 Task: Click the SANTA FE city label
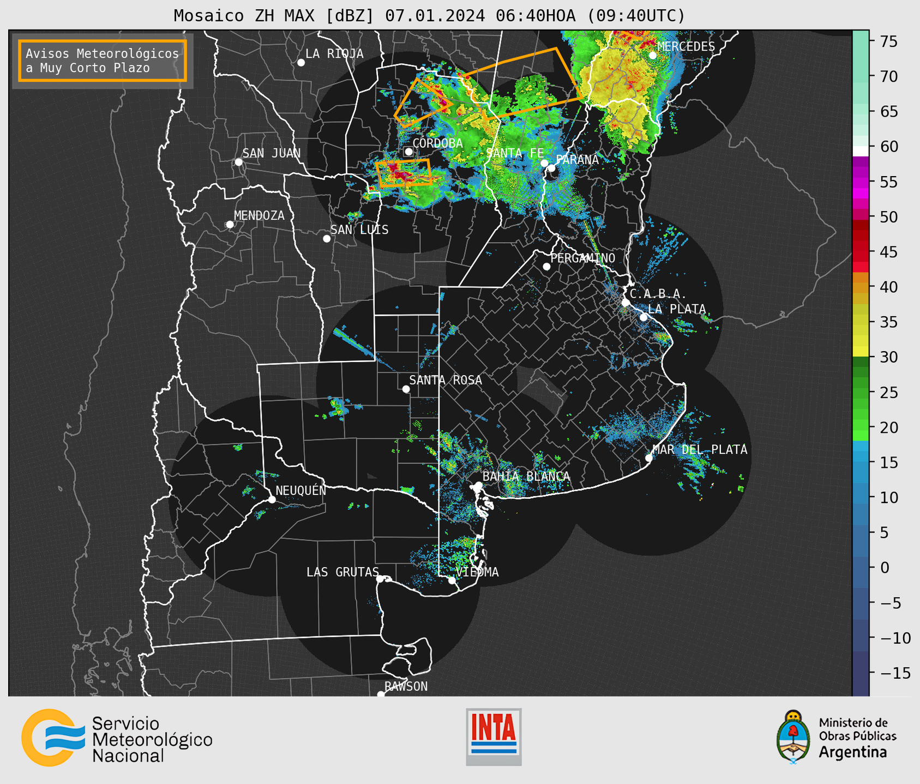tap(514, 153)
